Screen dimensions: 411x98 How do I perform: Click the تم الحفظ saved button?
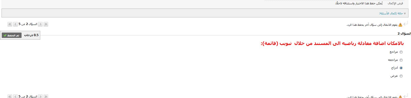(x=12, y=35)
